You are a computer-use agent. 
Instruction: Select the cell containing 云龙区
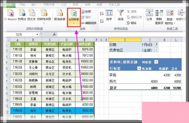tap(50, 74)
